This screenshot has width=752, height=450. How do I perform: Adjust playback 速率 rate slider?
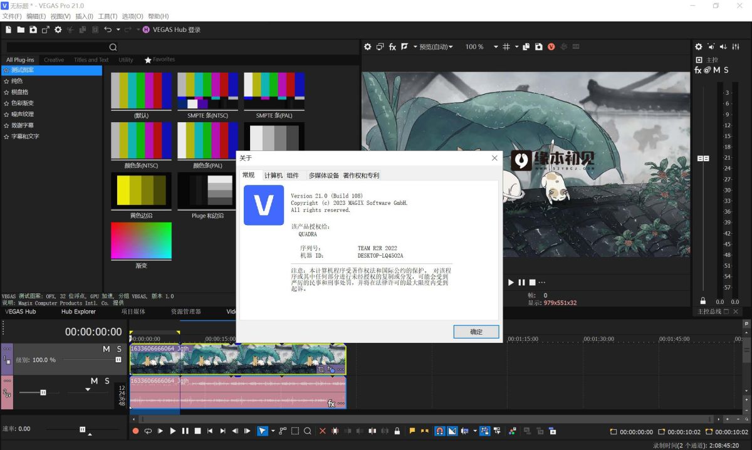(x=82, y=429)
